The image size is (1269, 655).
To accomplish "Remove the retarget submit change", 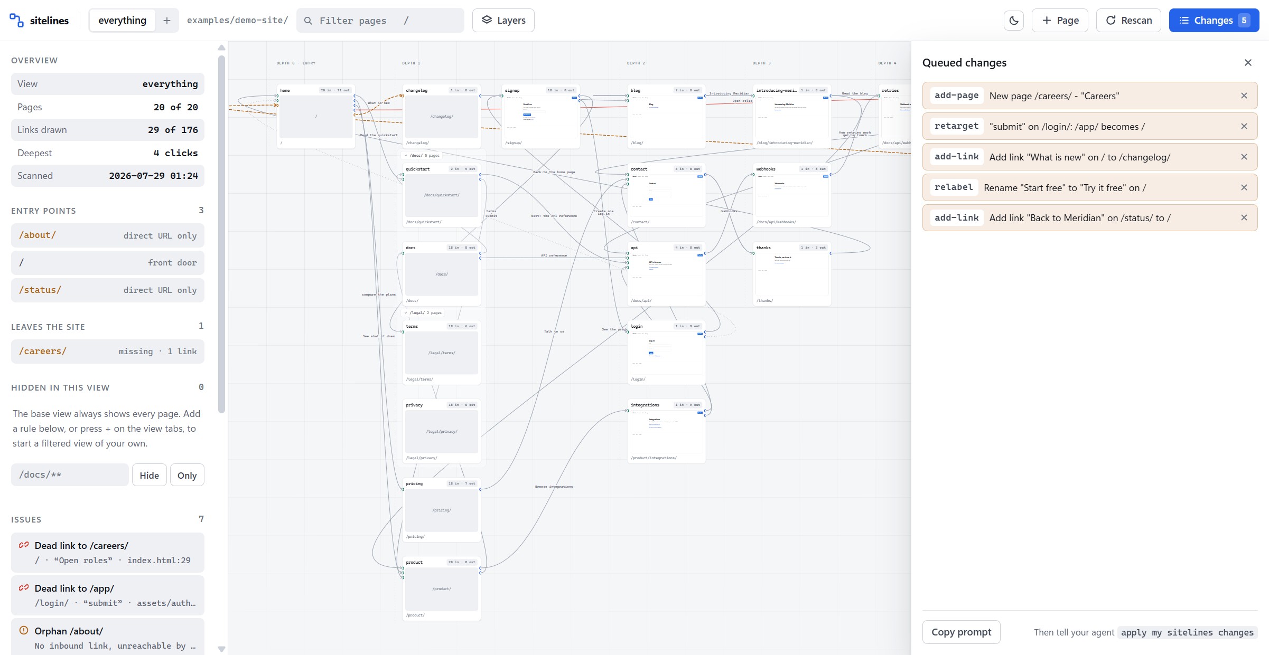I will click(1244, 126).
